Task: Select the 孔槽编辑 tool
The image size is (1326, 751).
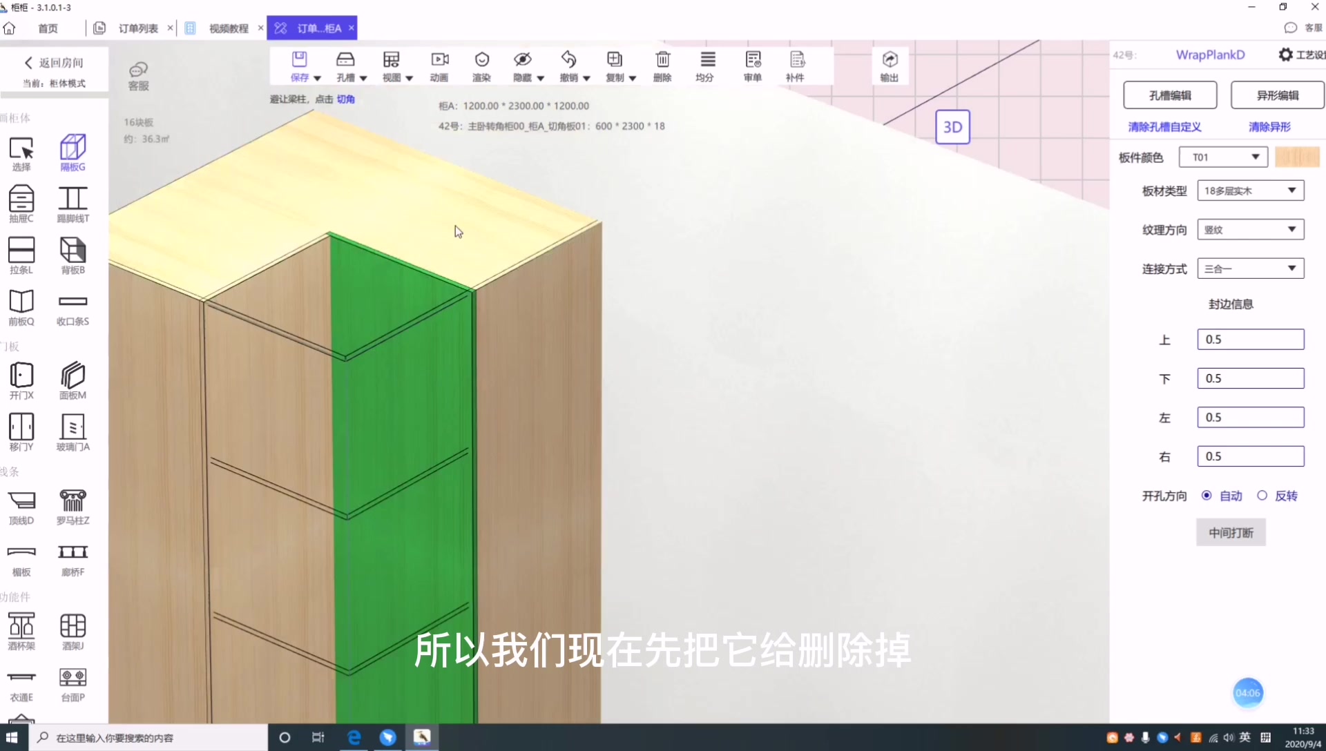Action: coord(1169,95)
